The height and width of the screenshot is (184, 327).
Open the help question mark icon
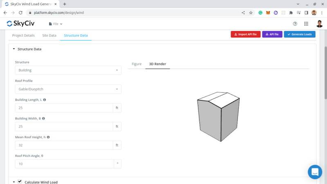295,24
